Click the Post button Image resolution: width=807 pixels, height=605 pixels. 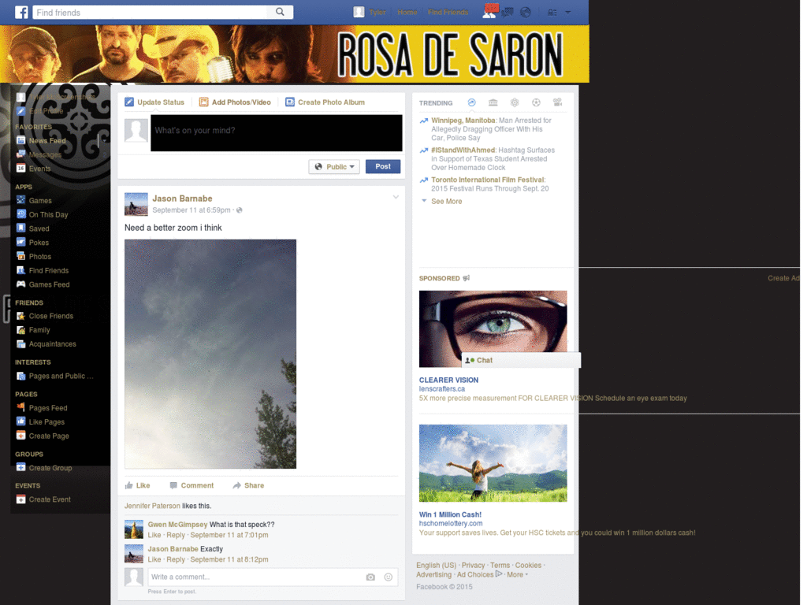383,167
